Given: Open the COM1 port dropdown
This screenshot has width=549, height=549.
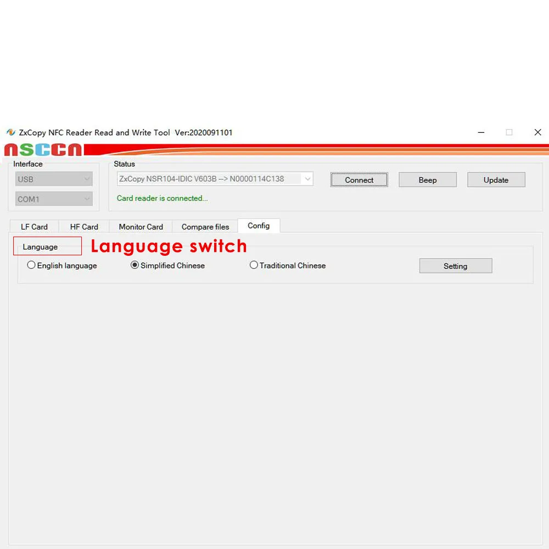Looking at the screenshot, I should [54, 199].
